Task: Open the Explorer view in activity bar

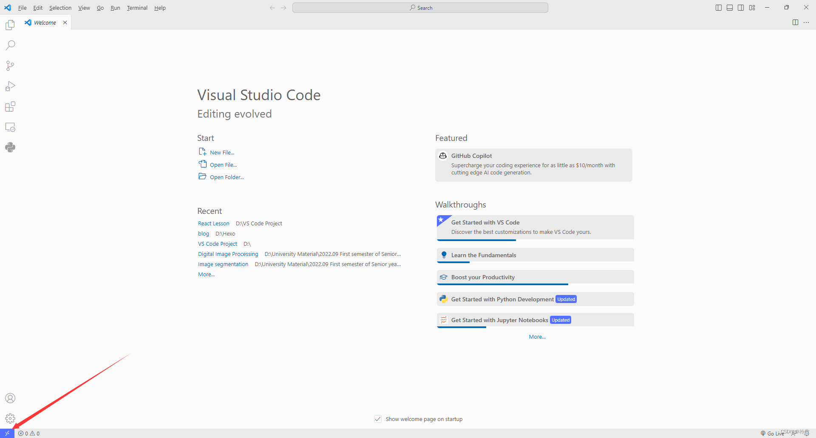Action: [x=10, y=25]
